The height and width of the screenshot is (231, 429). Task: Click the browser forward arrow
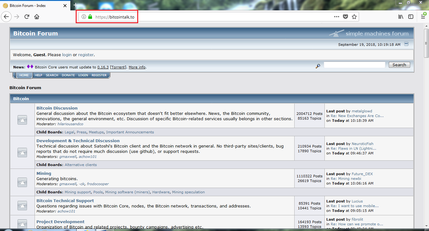coord(17,17)
